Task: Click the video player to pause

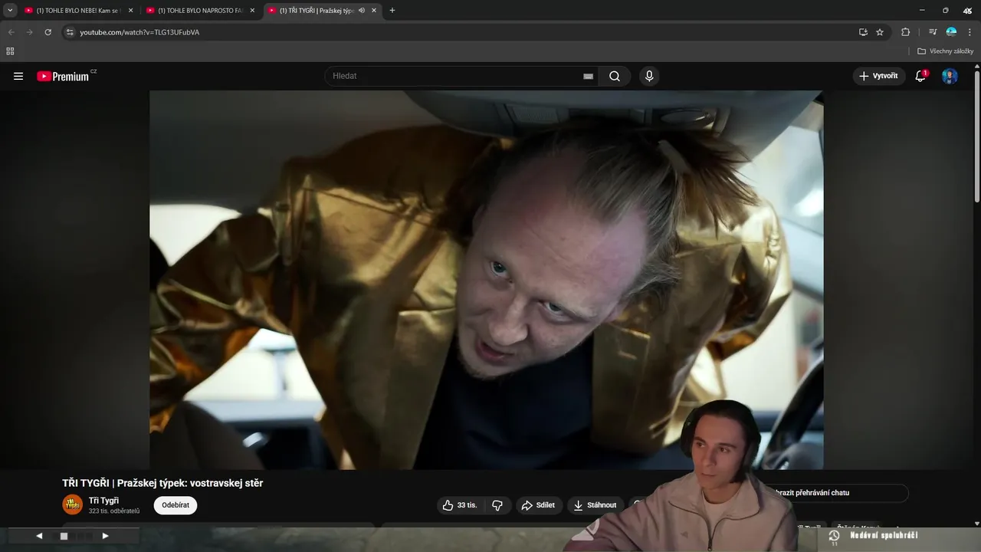Action: click(486, 280)
